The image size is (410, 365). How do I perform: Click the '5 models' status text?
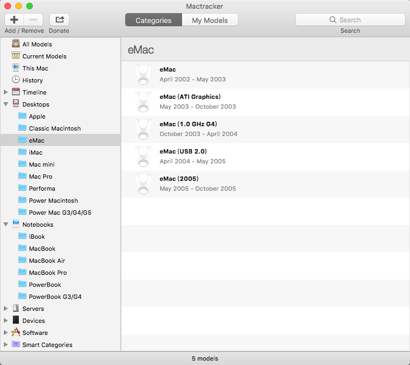click(205, 358)
